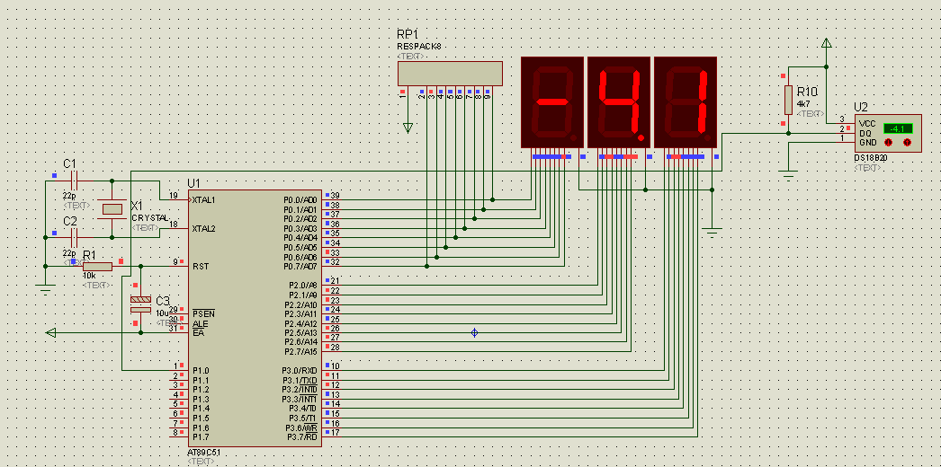Screen dimensions: 941x467
Task: Click the P3.4/T0 pin label
Action: 301,409
